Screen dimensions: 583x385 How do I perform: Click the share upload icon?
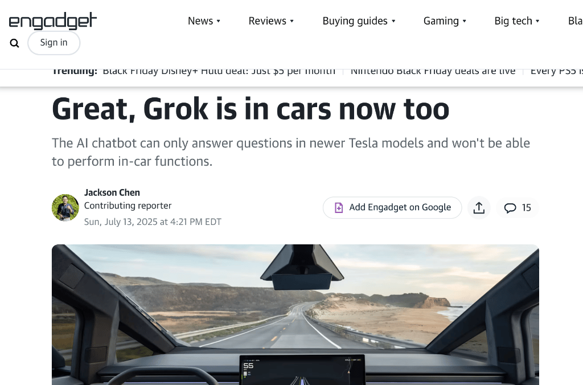[479, 207]
